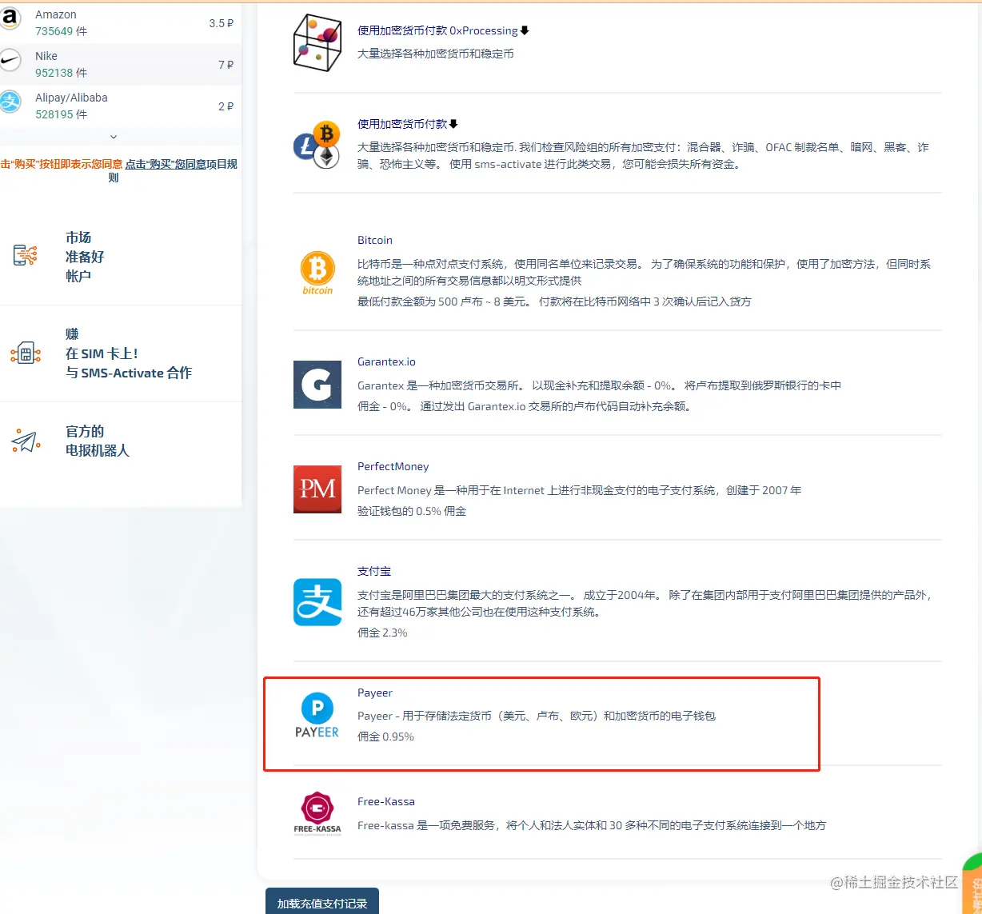Open 赚 在 SIM 卡上! partnership item
The image size is (982, 914).
click(128, 353)
